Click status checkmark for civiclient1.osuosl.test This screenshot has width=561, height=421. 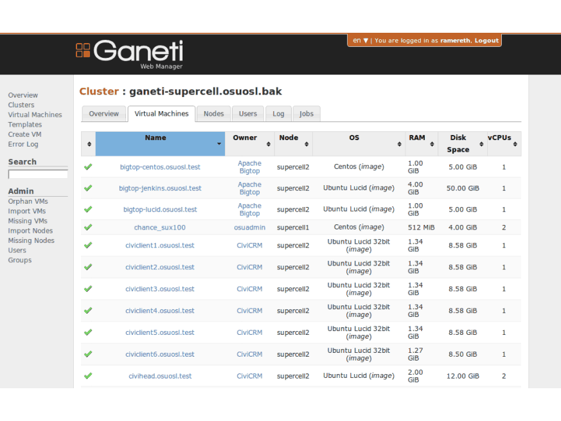tap(88, 246)
